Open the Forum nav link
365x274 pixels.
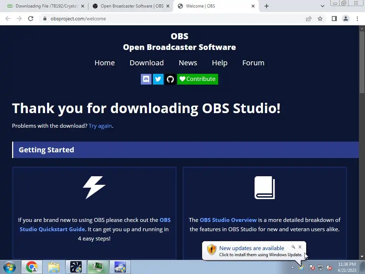point(253,63)
